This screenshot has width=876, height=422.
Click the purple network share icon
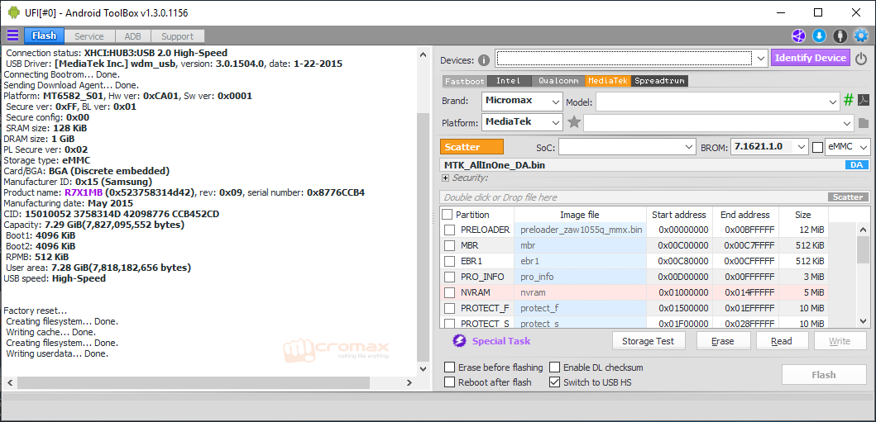[x=797, y=36]
